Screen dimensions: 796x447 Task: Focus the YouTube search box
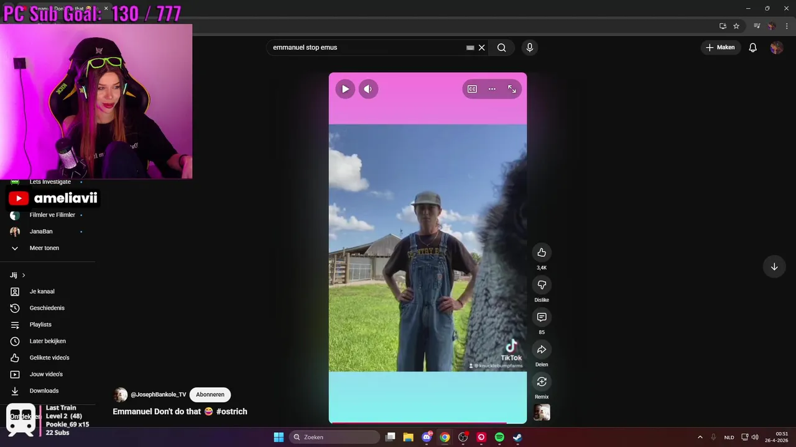(x=367, y=47)
